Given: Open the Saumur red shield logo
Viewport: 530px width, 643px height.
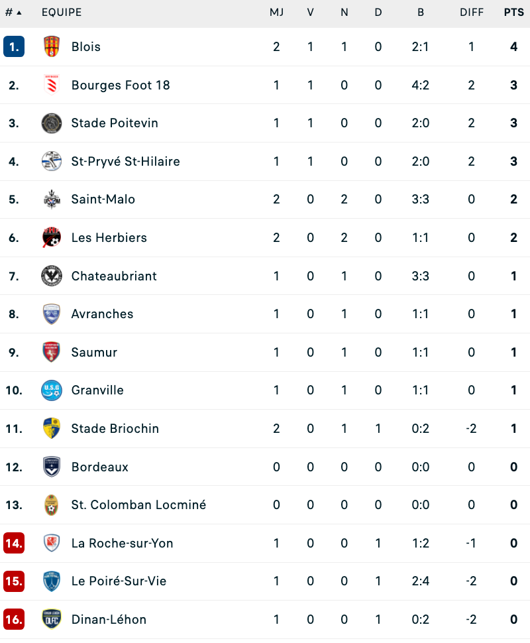Looking at the screenshot, I should tap(52, 352).
